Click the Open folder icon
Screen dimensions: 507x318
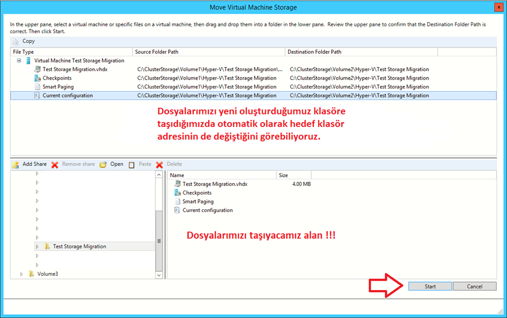click(103, 165)
